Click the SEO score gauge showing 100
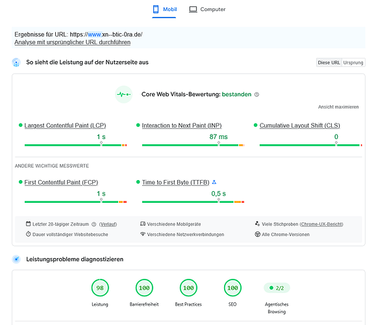The image size is (376, 325). 232,288
